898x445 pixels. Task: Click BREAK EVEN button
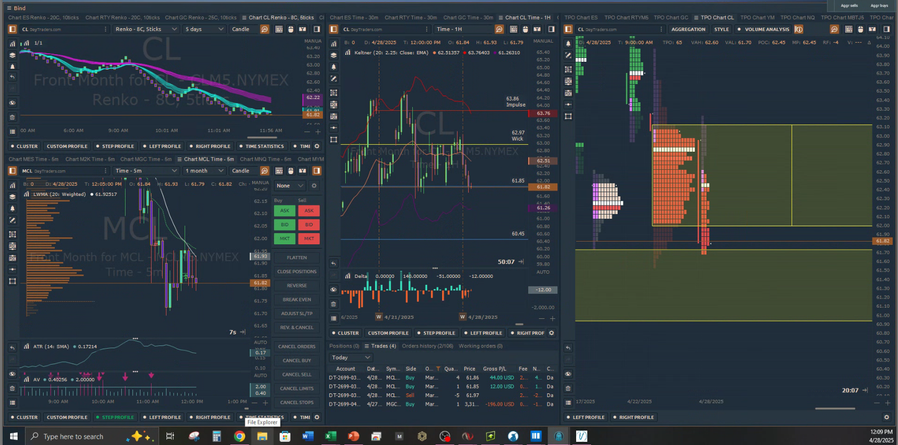pos(296,300)
